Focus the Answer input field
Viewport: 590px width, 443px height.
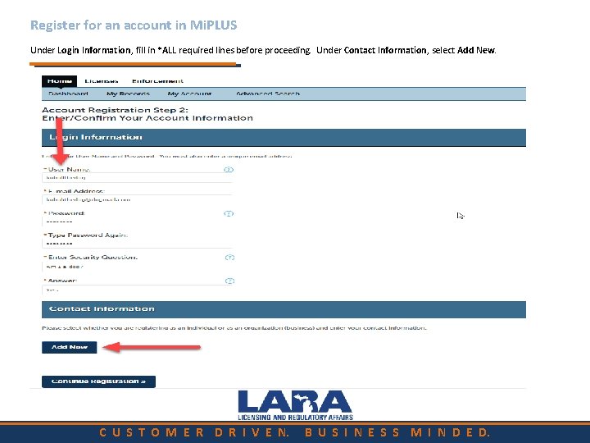138,290
